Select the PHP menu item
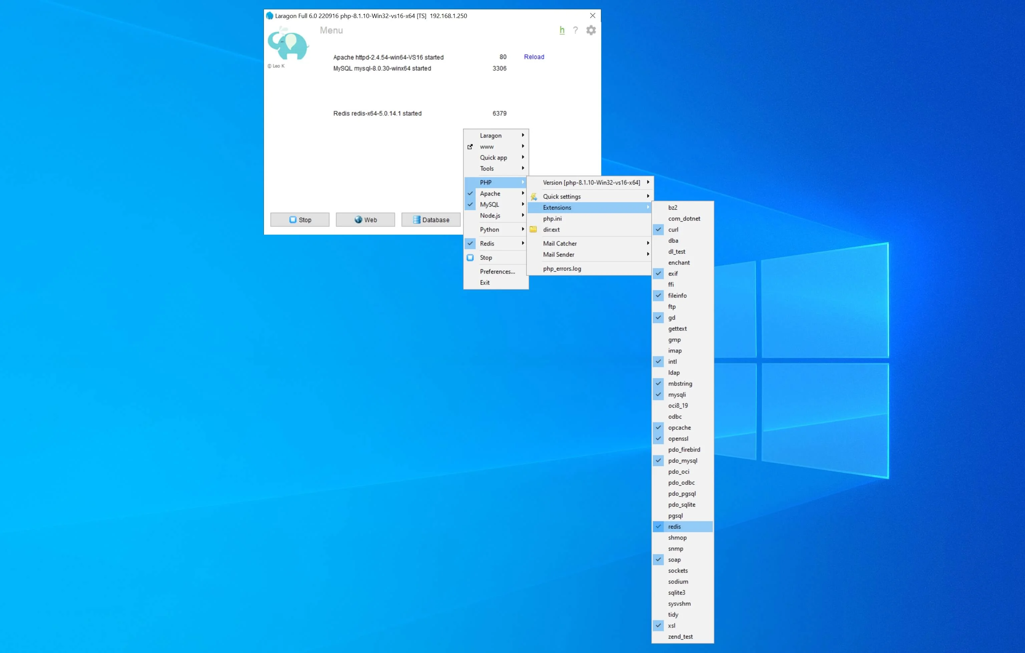The height and width of the screenshot is (653, 1025). 496,182
